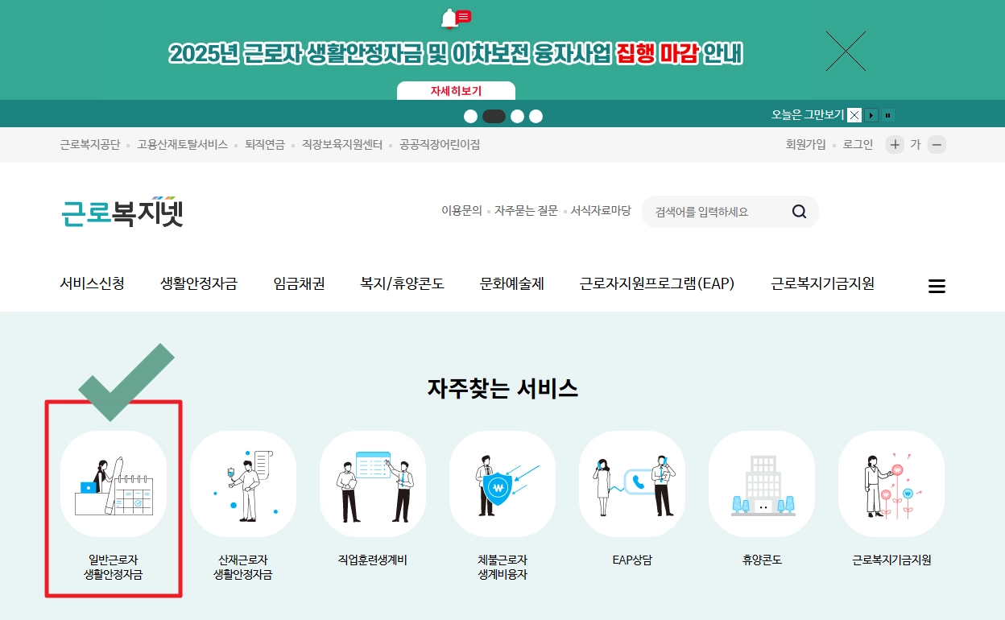Viewport: 1005px width, 620px height.
Task: Select the 직업훈련생계비 service icon
Action: (373, 483)
